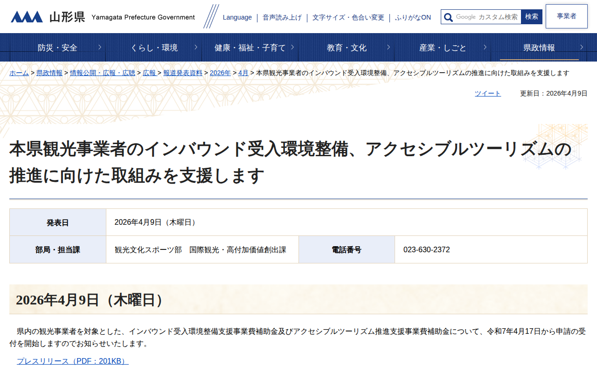Go to 4月 breadcrumb link
The image size is (597, 373).
[x=243, y=73]
